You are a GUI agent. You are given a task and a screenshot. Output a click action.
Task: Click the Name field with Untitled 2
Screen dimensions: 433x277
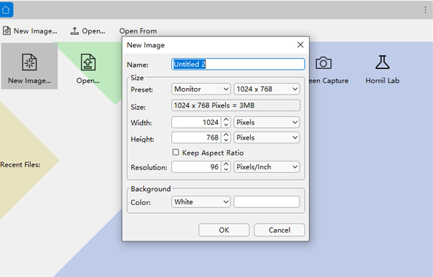[238, 64]
